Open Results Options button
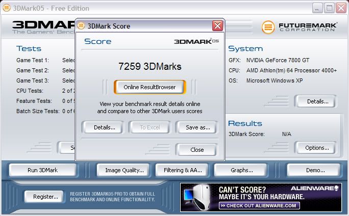Viewport: 349px width, 216px height. (317, 148)
